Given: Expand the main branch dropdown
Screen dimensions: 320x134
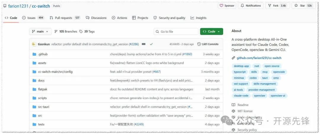Looking at the screenshot, I should (40, 31).
